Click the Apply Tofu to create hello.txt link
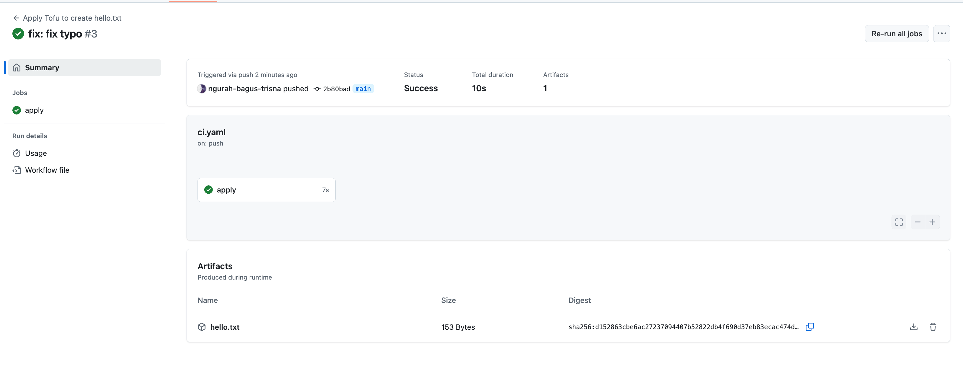The image size is (963, 382). pyautogui.click(x=72, y=18)
